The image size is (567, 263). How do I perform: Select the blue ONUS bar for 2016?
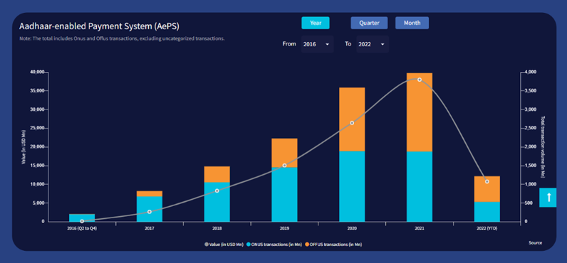(82, 218)
